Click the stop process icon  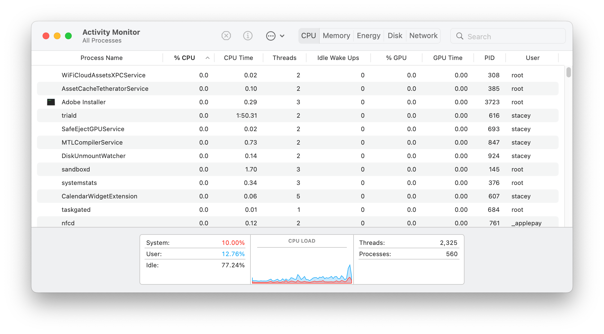point(227,36)
